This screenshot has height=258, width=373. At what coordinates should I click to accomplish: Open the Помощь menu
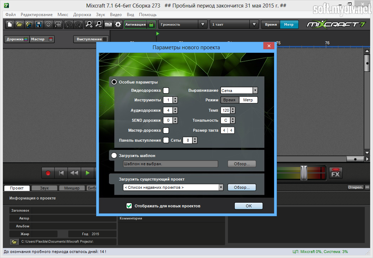coord(148,15)
